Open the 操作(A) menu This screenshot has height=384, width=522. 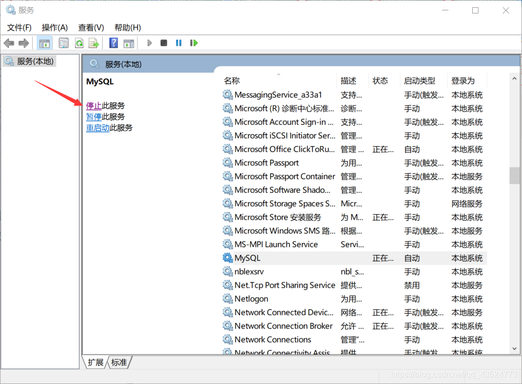click(54, 27)
